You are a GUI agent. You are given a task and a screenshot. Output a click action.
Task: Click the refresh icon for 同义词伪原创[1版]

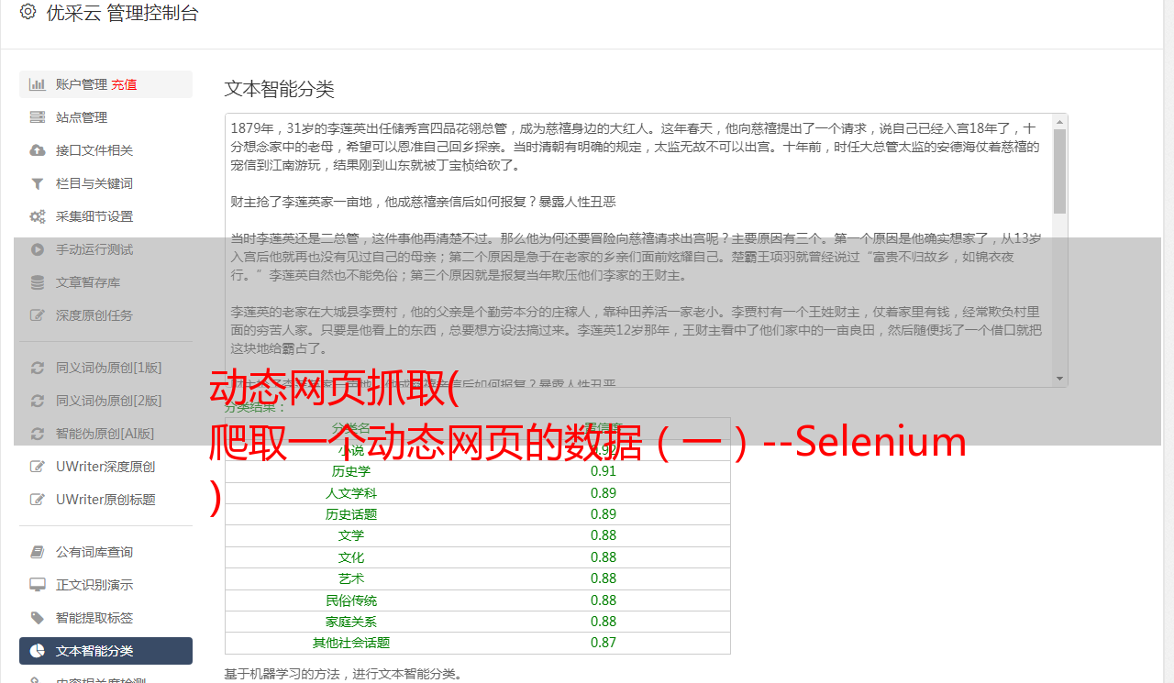(x=38, y=368)
